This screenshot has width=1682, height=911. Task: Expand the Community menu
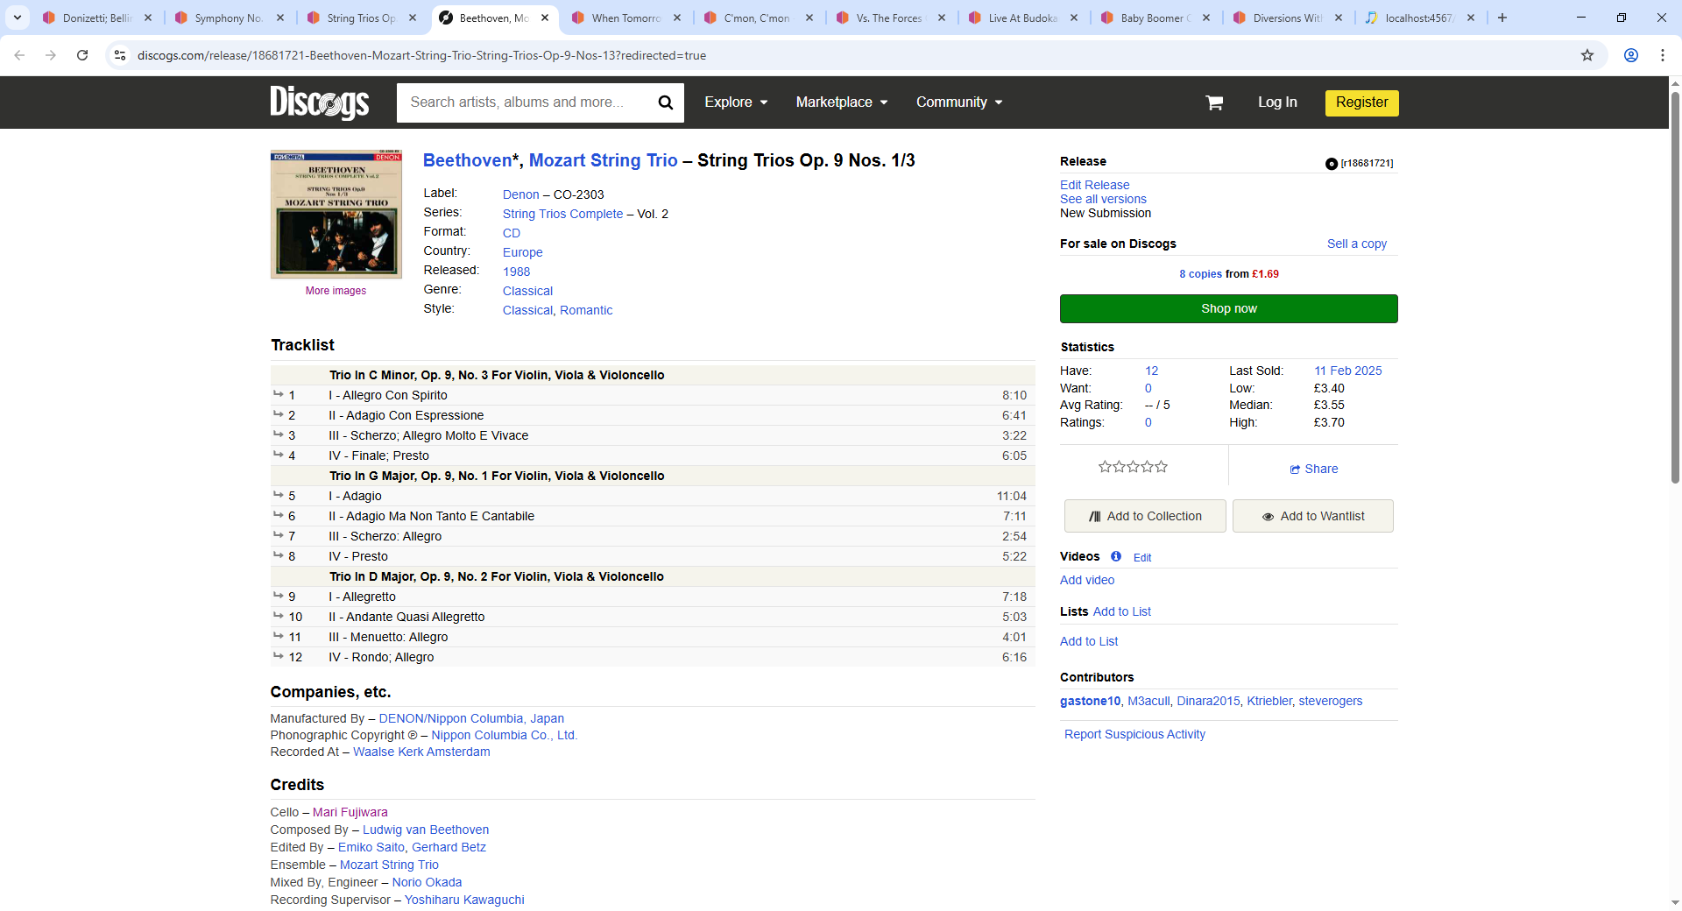[959, 102]
